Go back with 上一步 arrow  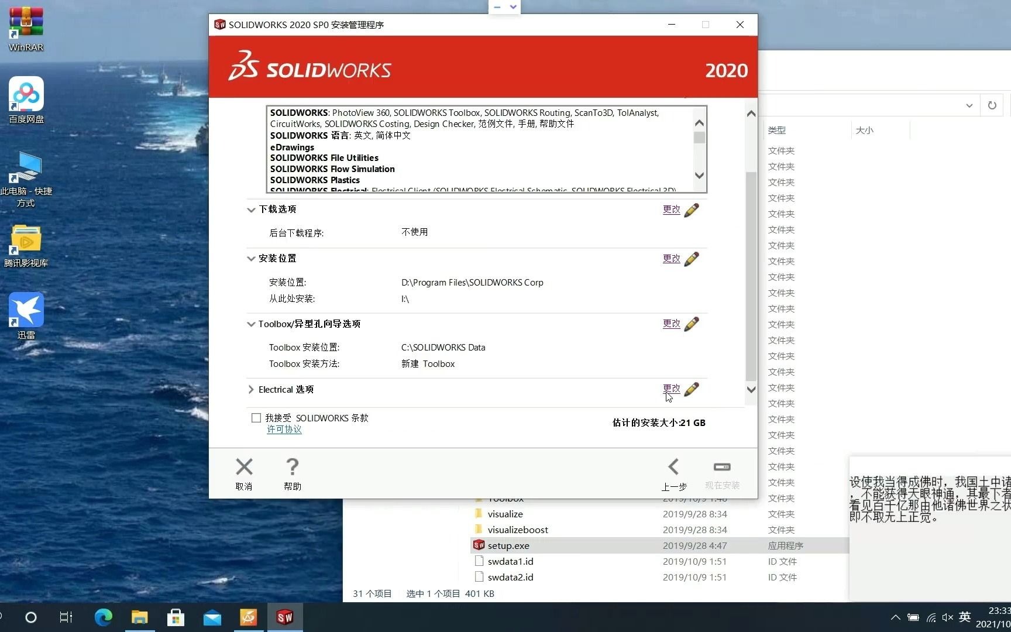[673, 467]
